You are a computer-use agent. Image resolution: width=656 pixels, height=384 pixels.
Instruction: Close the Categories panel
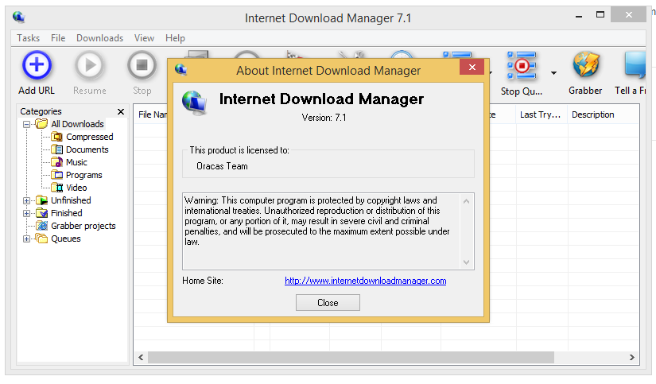point(121,111)
